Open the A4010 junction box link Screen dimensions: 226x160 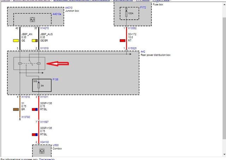click(x=69, y=8)
